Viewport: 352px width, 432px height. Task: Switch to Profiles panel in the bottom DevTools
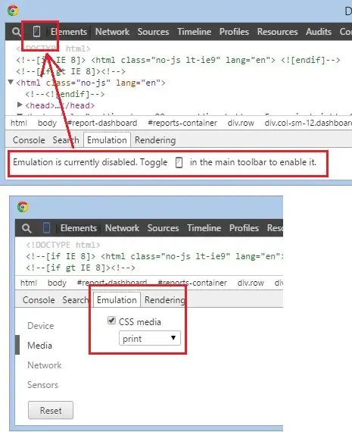point(244,228)
